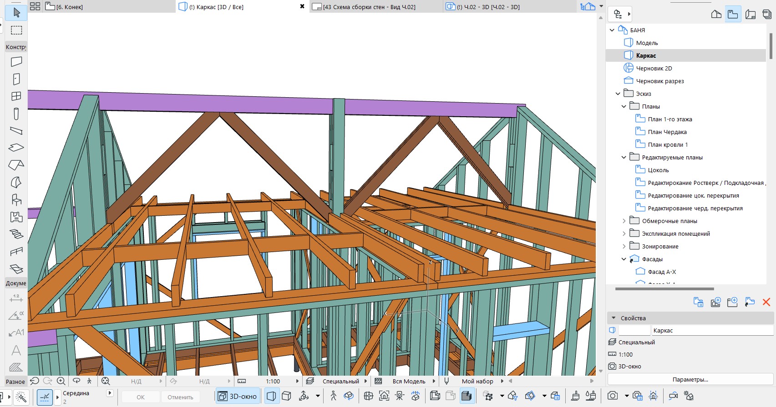Image resolution: width=776 pixels, height=407 pixels.
Task: Expand the Зонирование folder
Action: coord(624,246)
